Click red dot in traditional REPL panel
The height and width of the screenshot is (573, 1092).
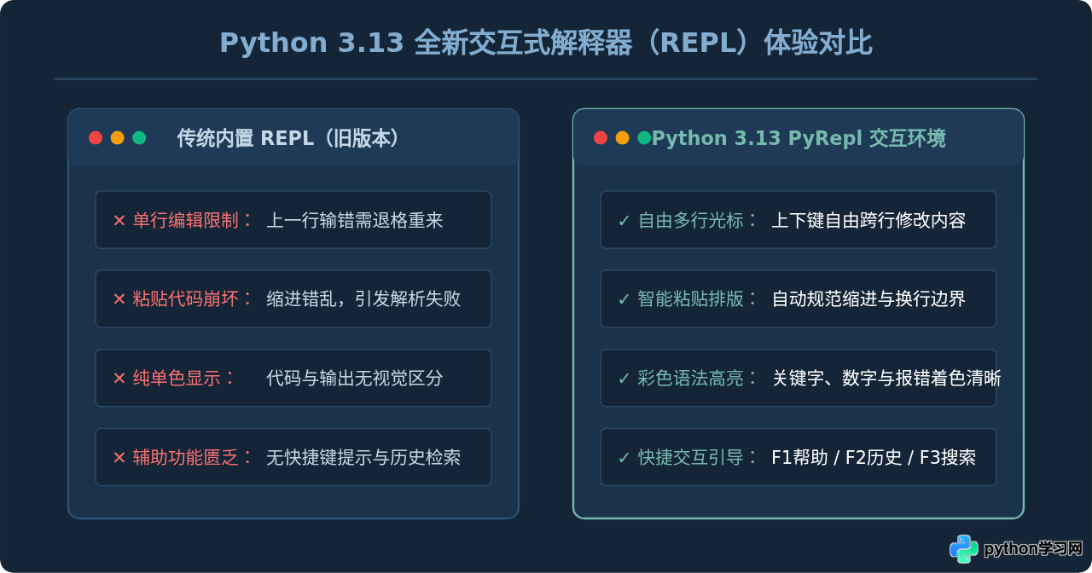pyautogui.click(x=96, y=138)
